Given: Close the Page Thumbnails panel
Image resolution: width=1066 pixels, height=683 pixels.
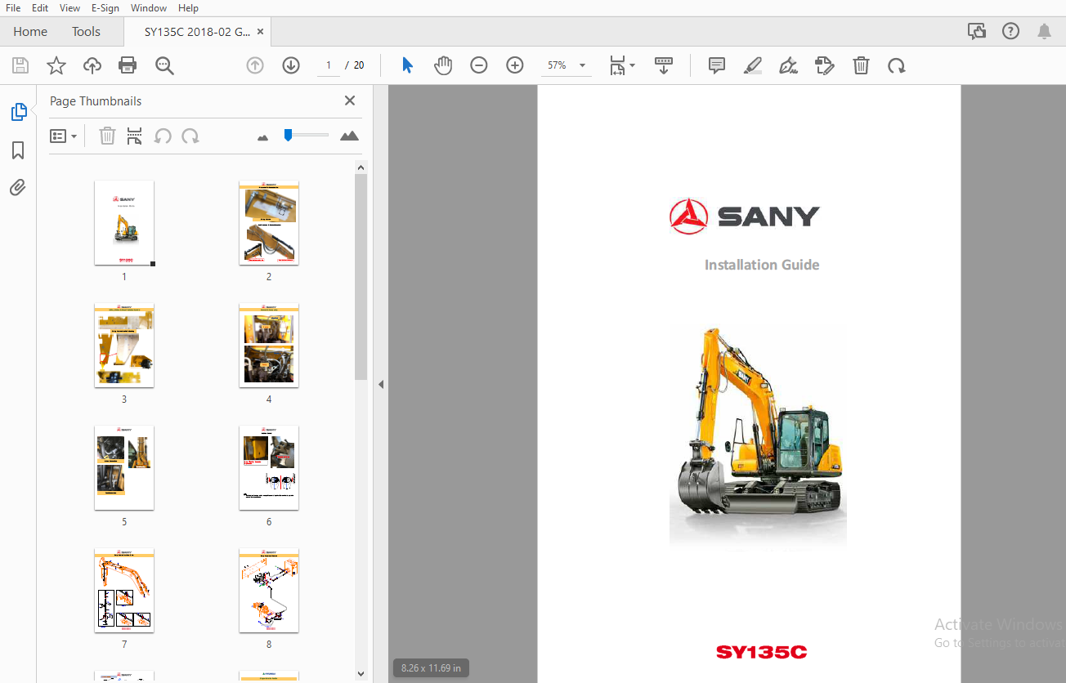Looking at the screenshot, I should [x=350, y=100].
